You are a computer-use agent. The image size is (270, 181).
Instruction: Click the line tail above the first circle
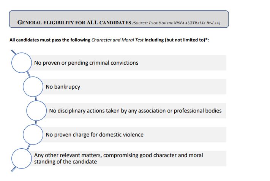14,52
